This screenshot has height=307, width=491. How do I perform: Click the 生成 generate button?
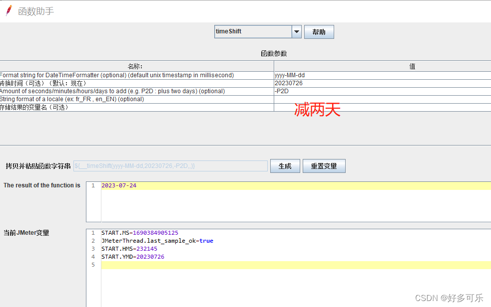(x=285, y=166)
